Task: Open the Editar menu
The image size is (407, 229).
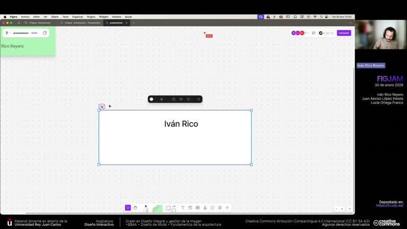Action: coord(37,16)
